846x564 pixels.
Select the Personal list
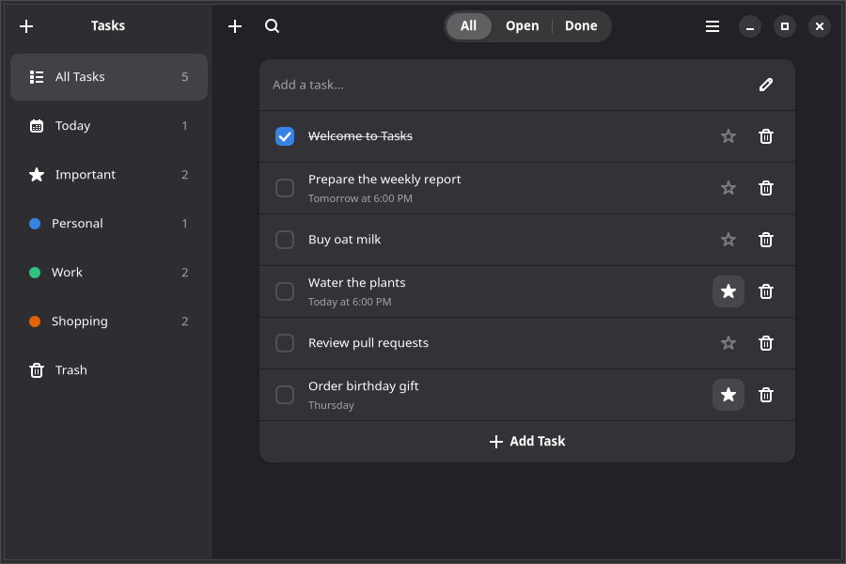[108, 224]
